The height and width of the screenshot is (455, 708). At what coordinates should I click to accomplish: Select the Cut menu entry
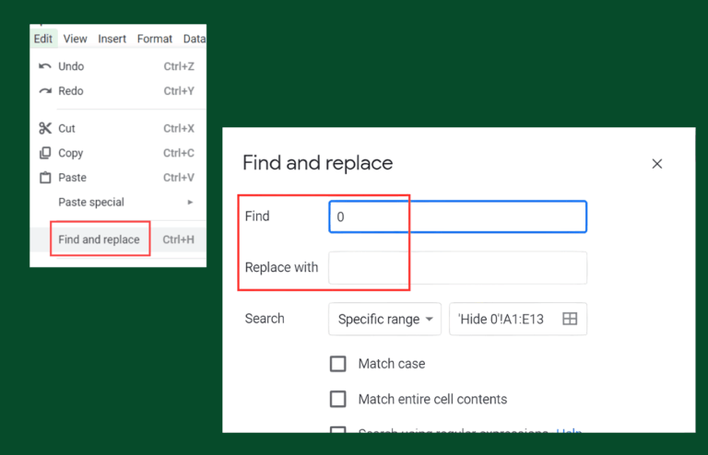[118, 129]
